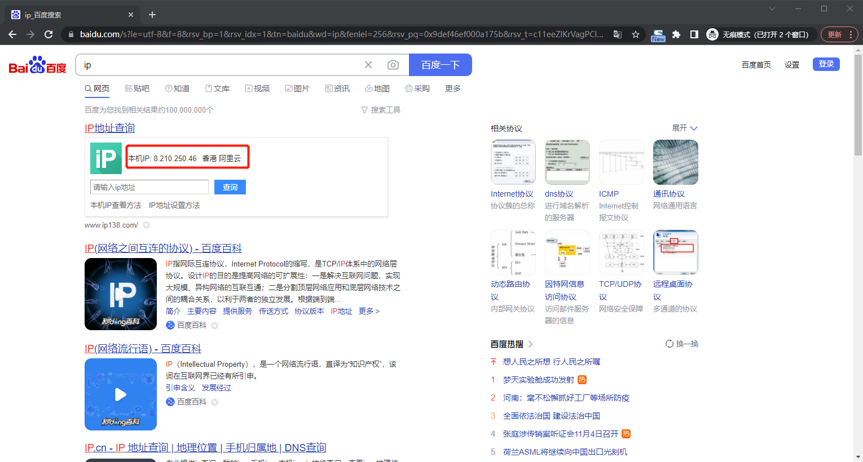Click the browser address bar URL
The width and height of the screenshot is (863, 462).
point(341,34)
